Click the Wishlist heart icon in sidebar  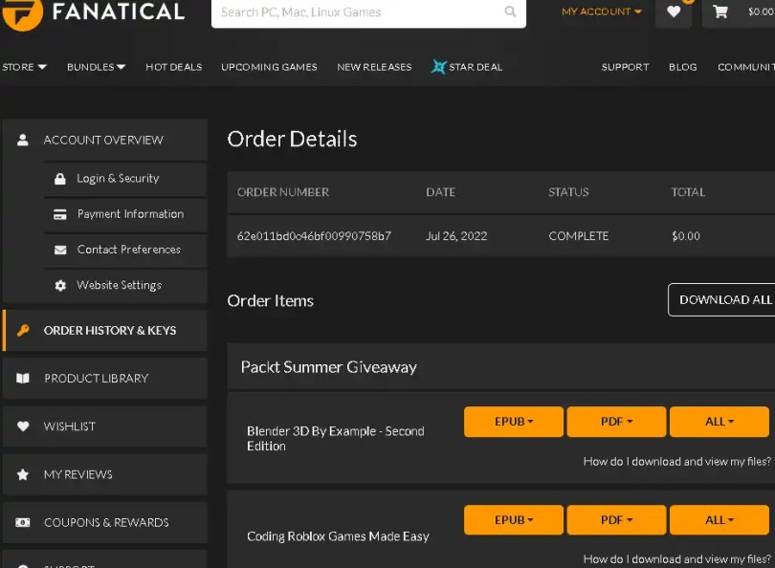(x=23, y=426)
